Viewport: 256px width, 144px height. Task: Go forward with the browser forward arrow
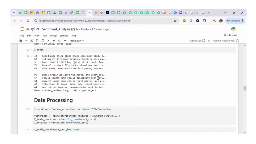coord(21,21)
